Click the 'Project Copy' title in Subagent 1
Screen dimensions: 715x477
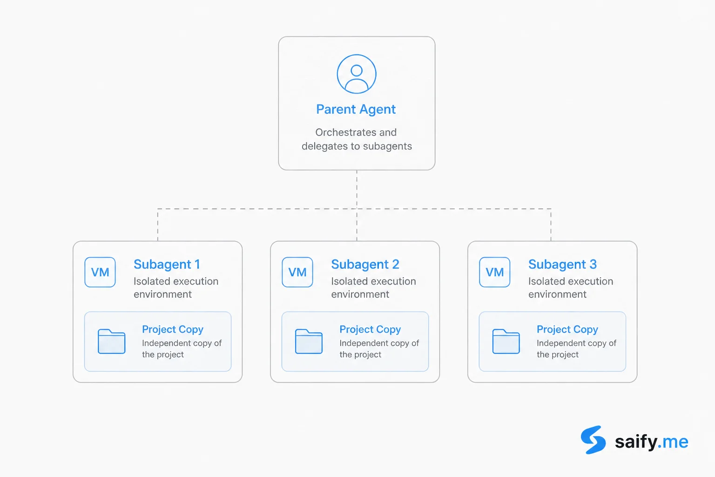click(173, 329)
